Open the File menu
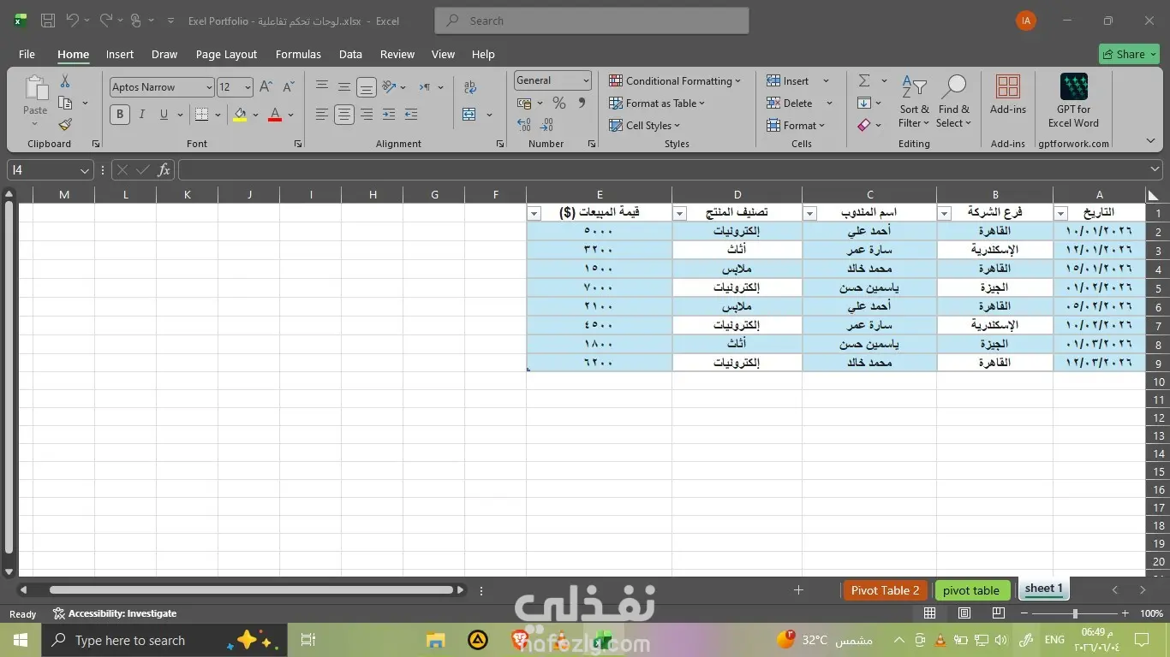Viewport: 1170px width, 657px height. click(x=27, y=54)
